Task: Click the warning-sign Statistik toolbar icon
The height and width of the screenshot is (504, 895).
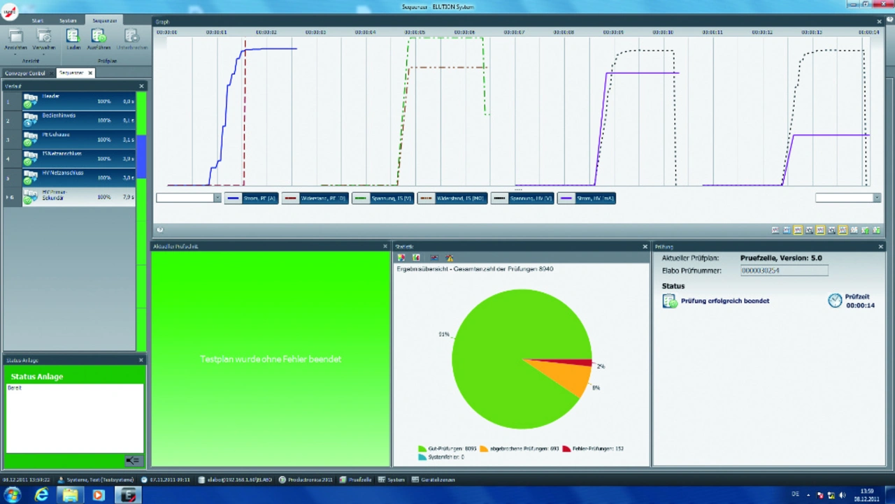Action: (449, 258)
